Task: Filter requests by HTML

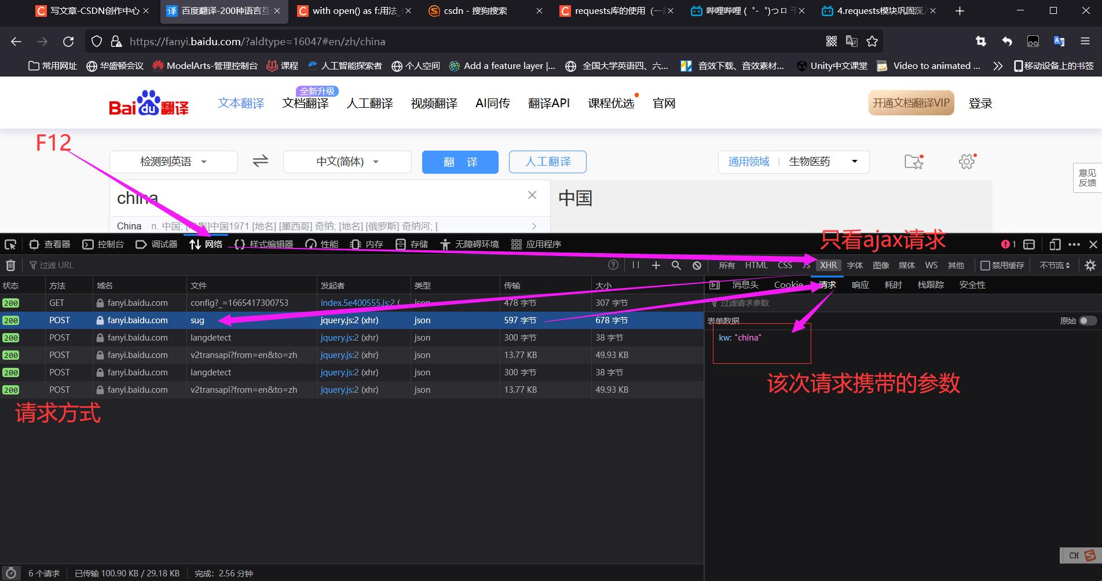Action: coord(756,265)
